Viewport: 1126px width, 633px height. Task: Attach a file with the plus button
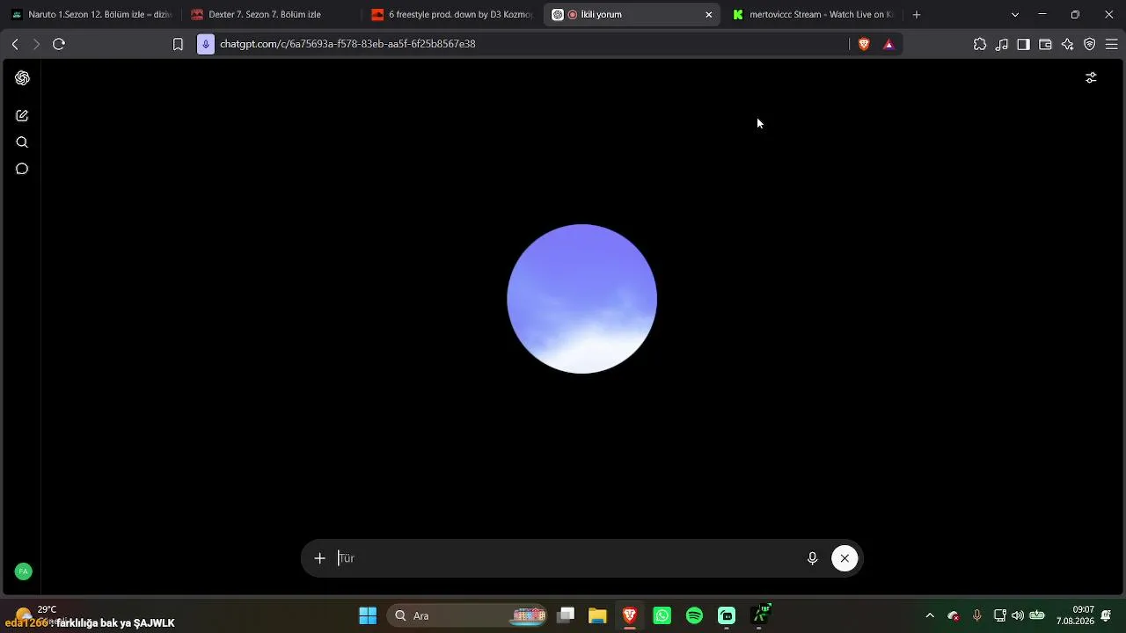point(319,558)
